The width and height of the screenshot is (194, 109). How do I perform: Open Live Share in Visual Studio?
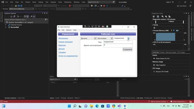[x=182, y=6]
